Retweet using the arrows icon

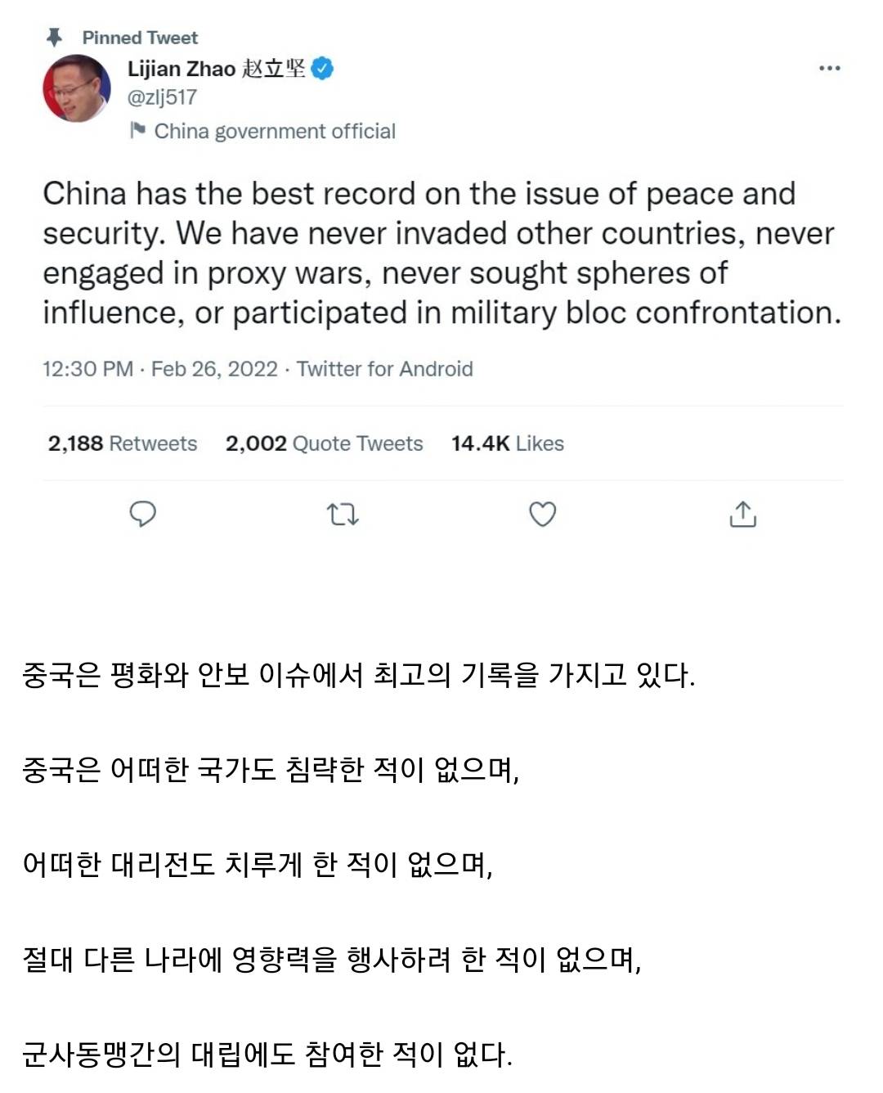(343, 515)
